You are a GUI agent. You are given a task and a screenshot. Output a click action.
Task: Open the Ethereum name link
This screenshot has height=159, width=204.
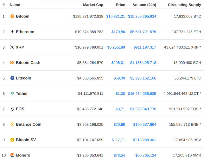pyautogui.click(x=25, y=32)
